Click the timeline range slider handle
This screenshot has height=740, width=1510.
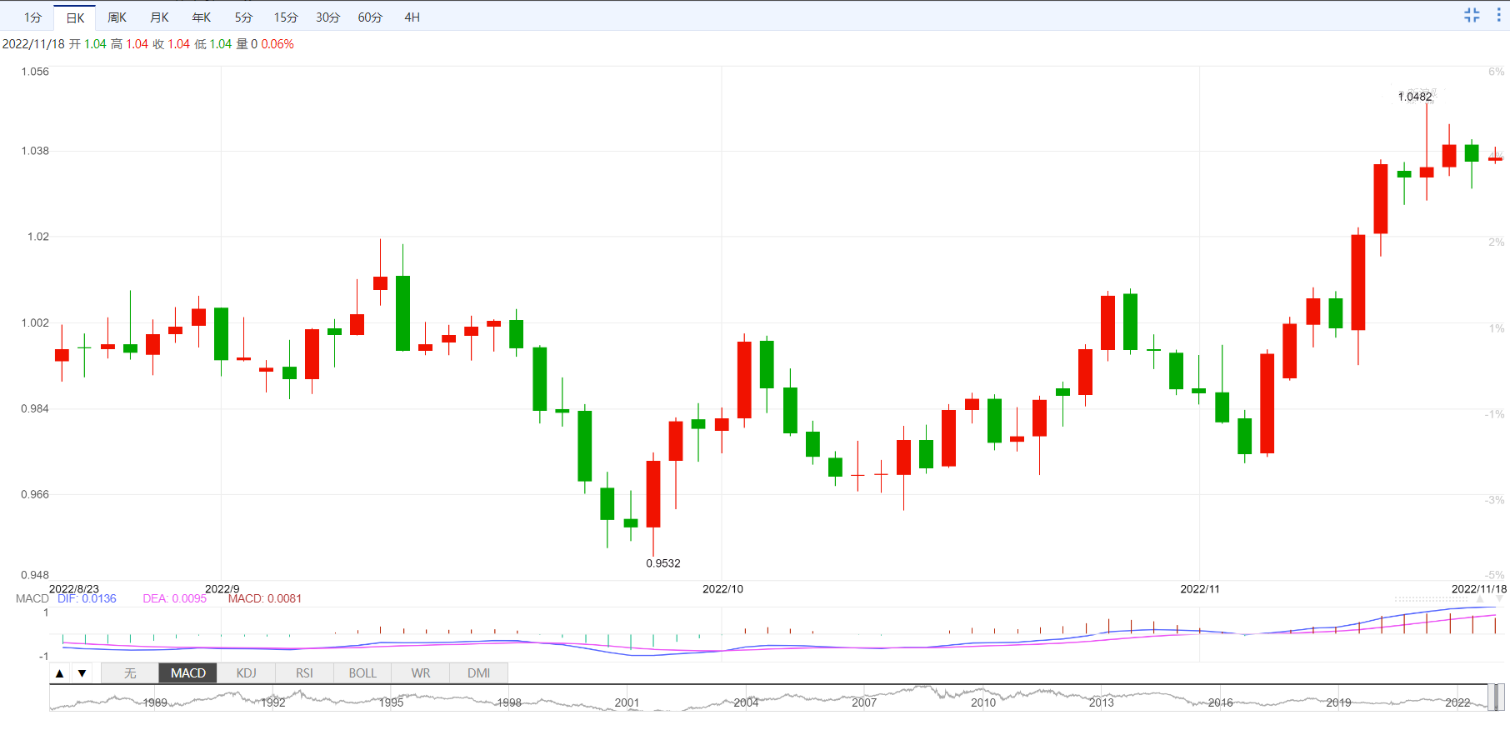[1497, 697]
